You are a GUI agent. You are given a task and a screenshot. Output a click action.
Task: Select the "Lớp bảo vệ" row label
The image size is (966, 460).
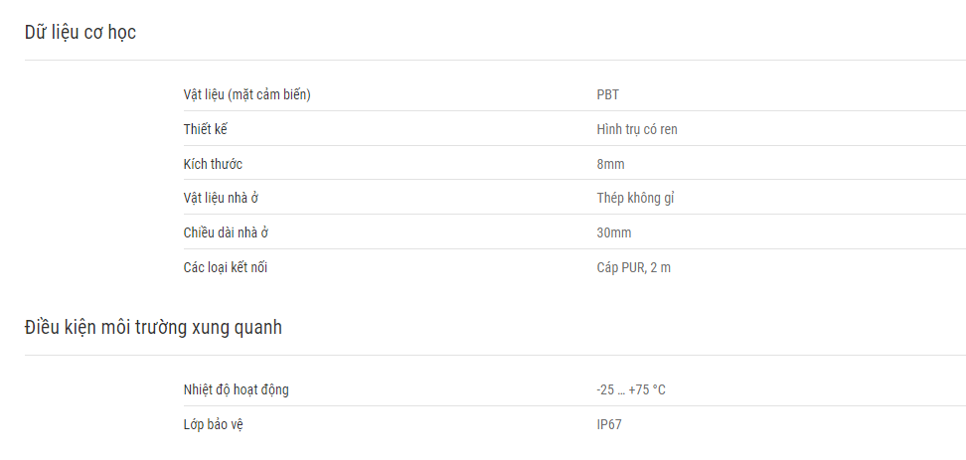(213, 424)
